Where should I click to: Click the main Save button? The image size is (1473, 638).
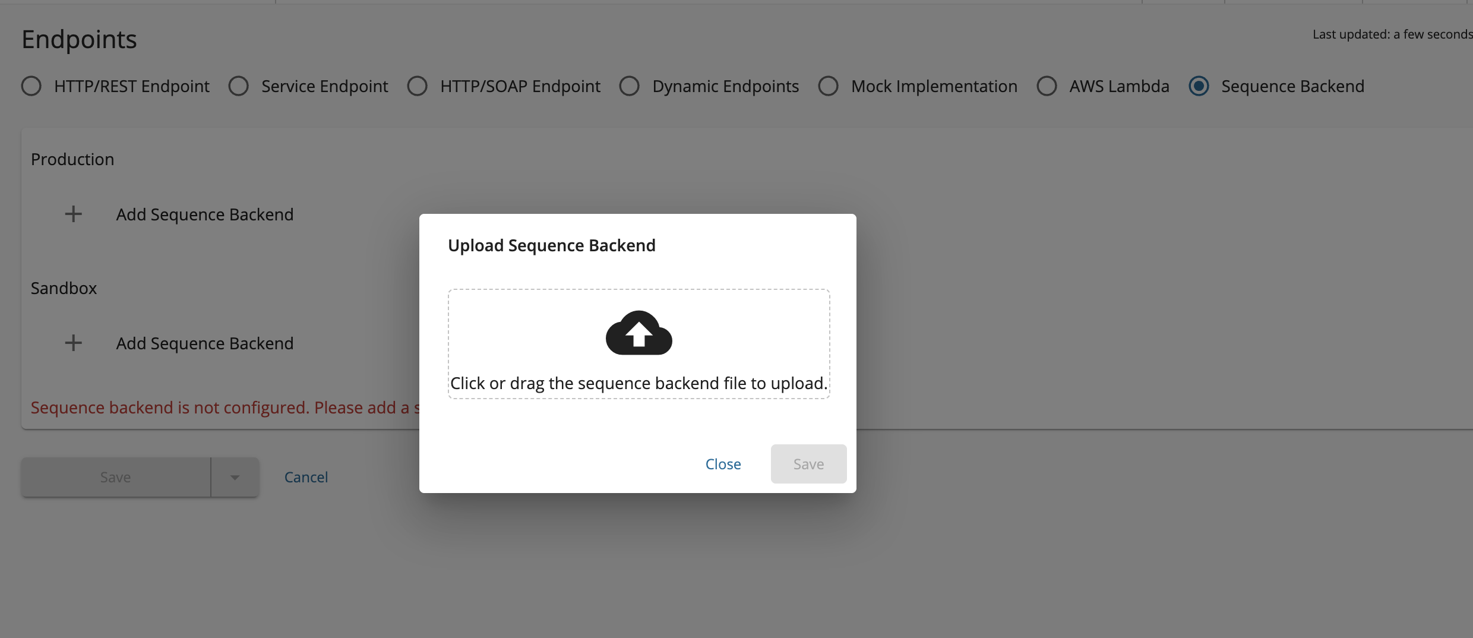point(115,477)
